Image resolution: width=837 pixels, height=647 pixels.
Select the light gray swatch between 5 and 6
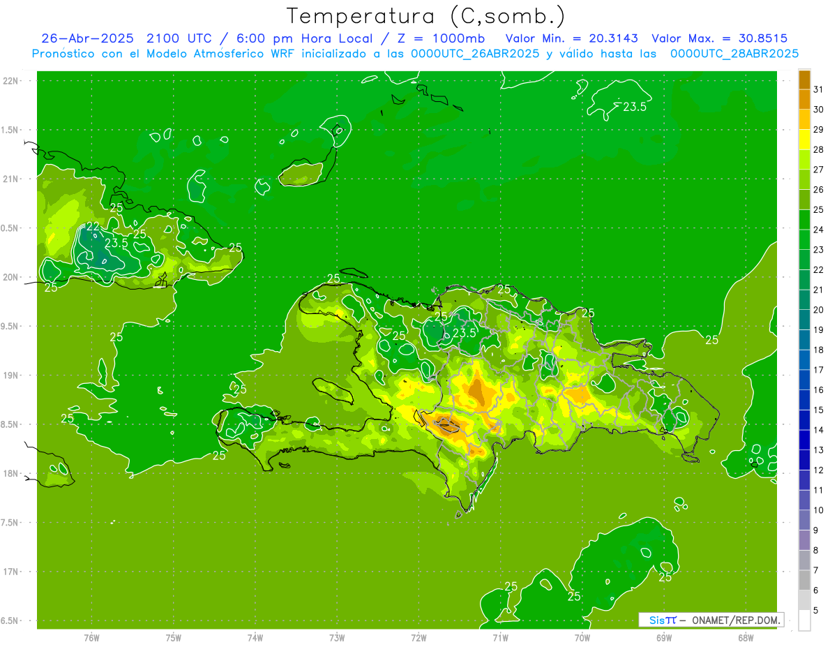[x=804, y=600]
